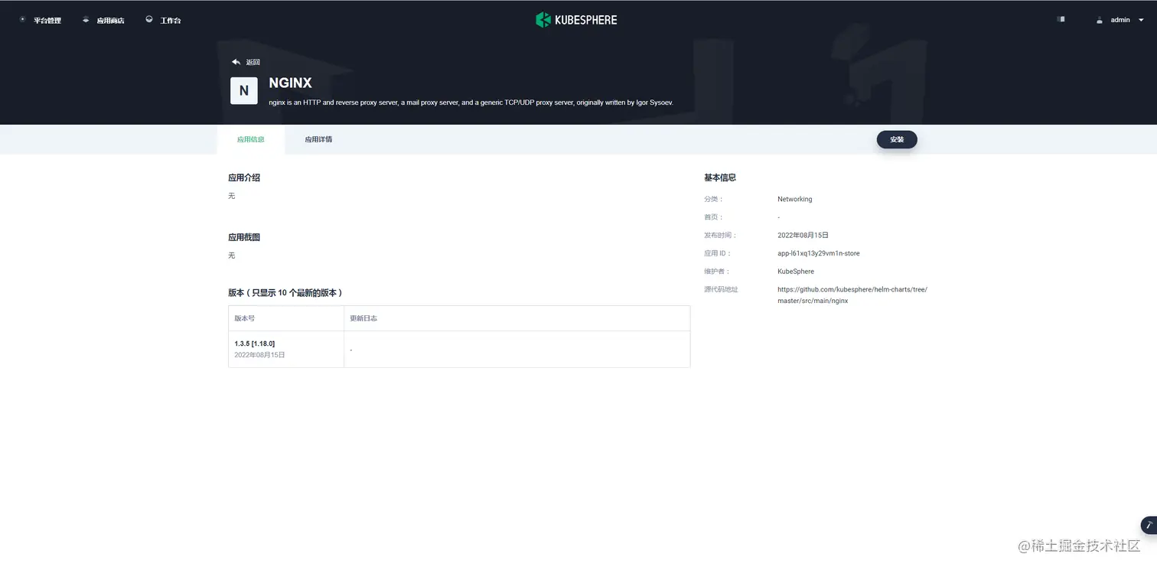Click the version date 2022年08月15日 in table
1157x570 pixels.
[259, 355]
